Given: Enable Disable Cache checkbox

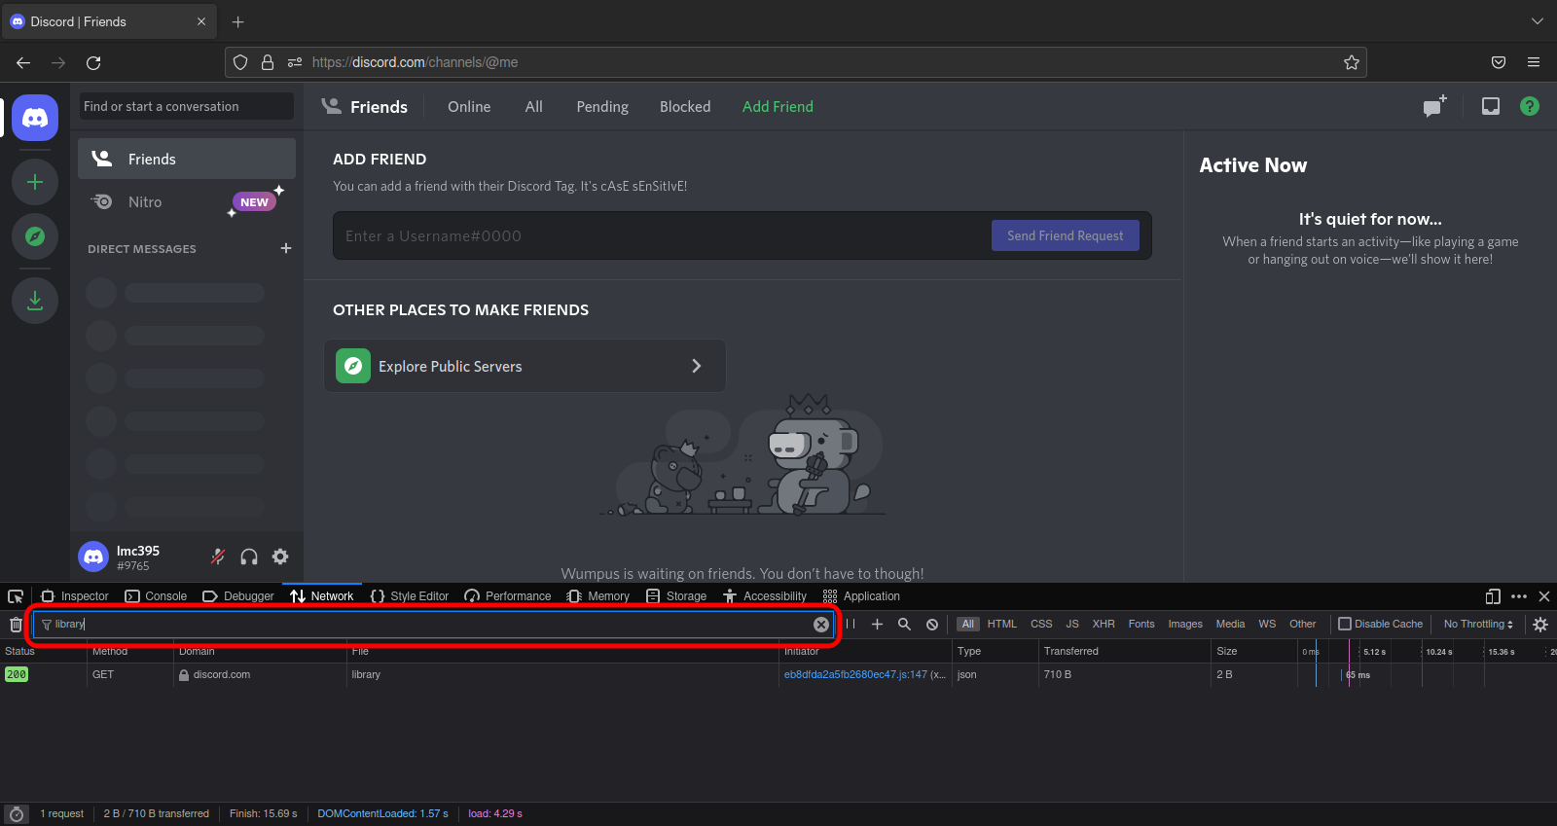Looking at the screenshot, I should click(x=1345, y=624).
